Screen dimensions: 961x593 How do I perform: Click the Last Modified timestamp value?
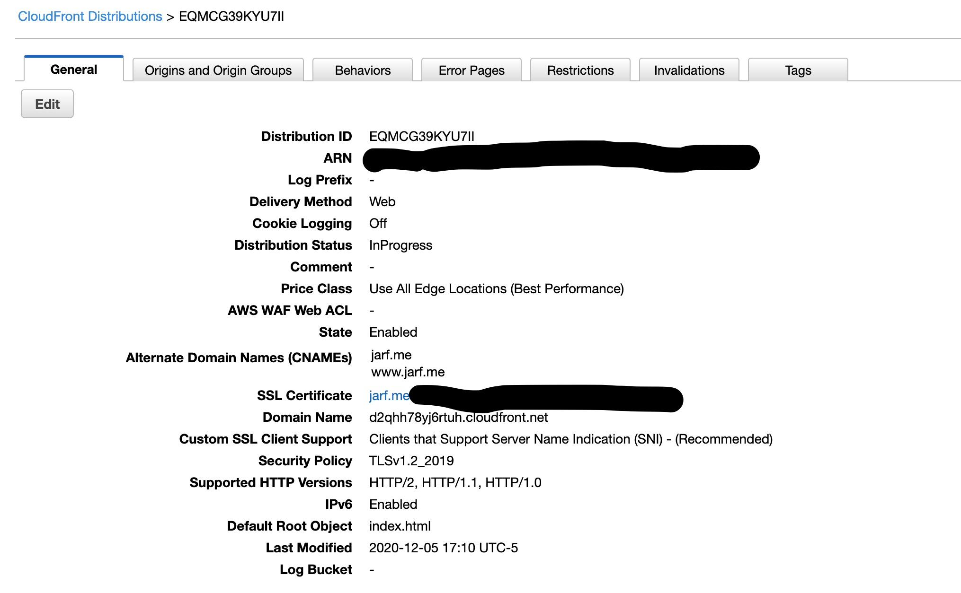tap(443, 548)
